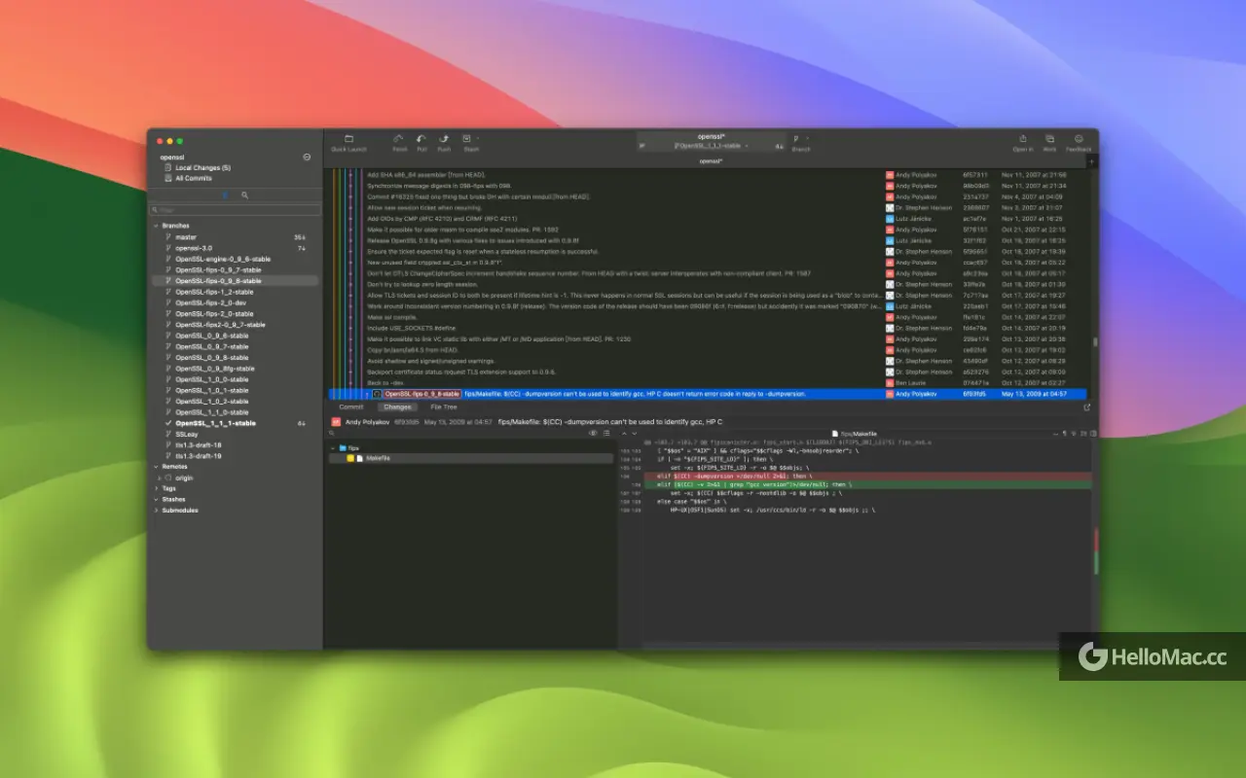The width and height of the screenshot is (1246, 778).
Task: Click the Pull toolbar icon
Action: (421, 139)
